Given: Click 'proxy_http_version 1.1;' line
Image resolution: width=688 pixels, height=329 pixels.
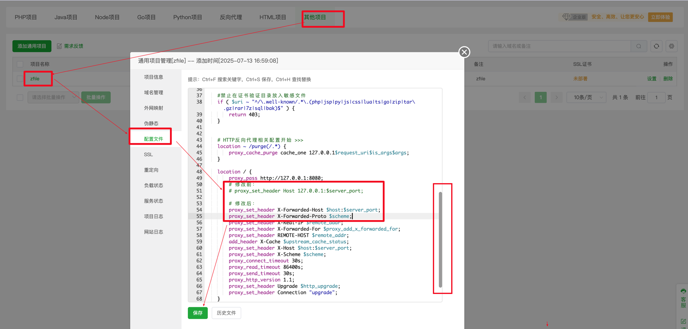Looking at the screenshot, I should pyautogui.click(x=261, y=280).
